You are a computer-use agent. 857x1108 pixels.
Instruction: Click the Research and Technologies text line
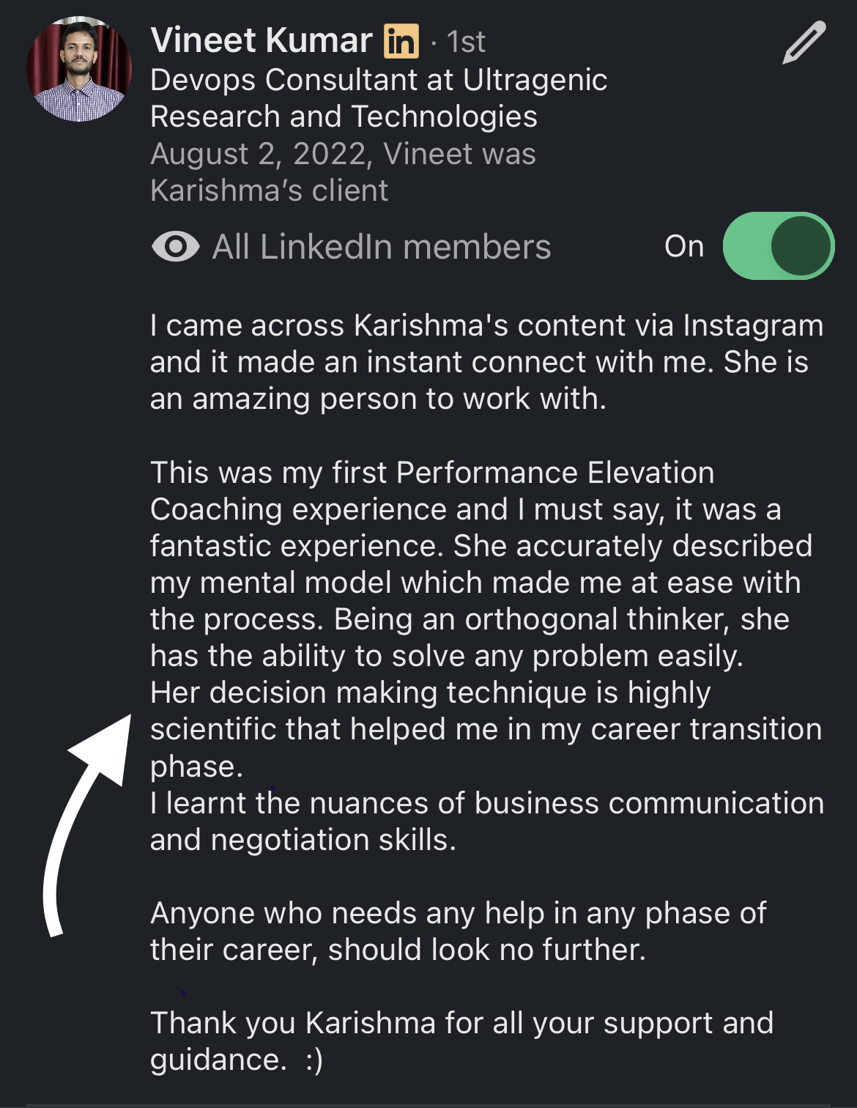(344, 117)
